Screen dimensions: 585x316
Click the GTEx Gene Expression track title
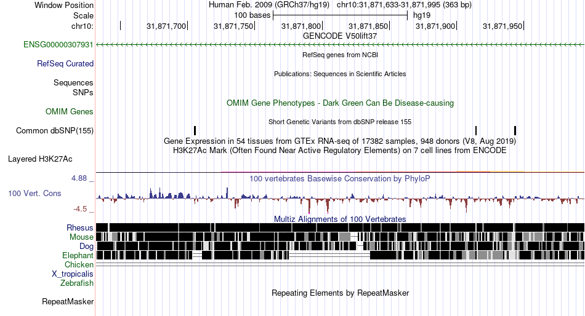(x=340, y=141)
